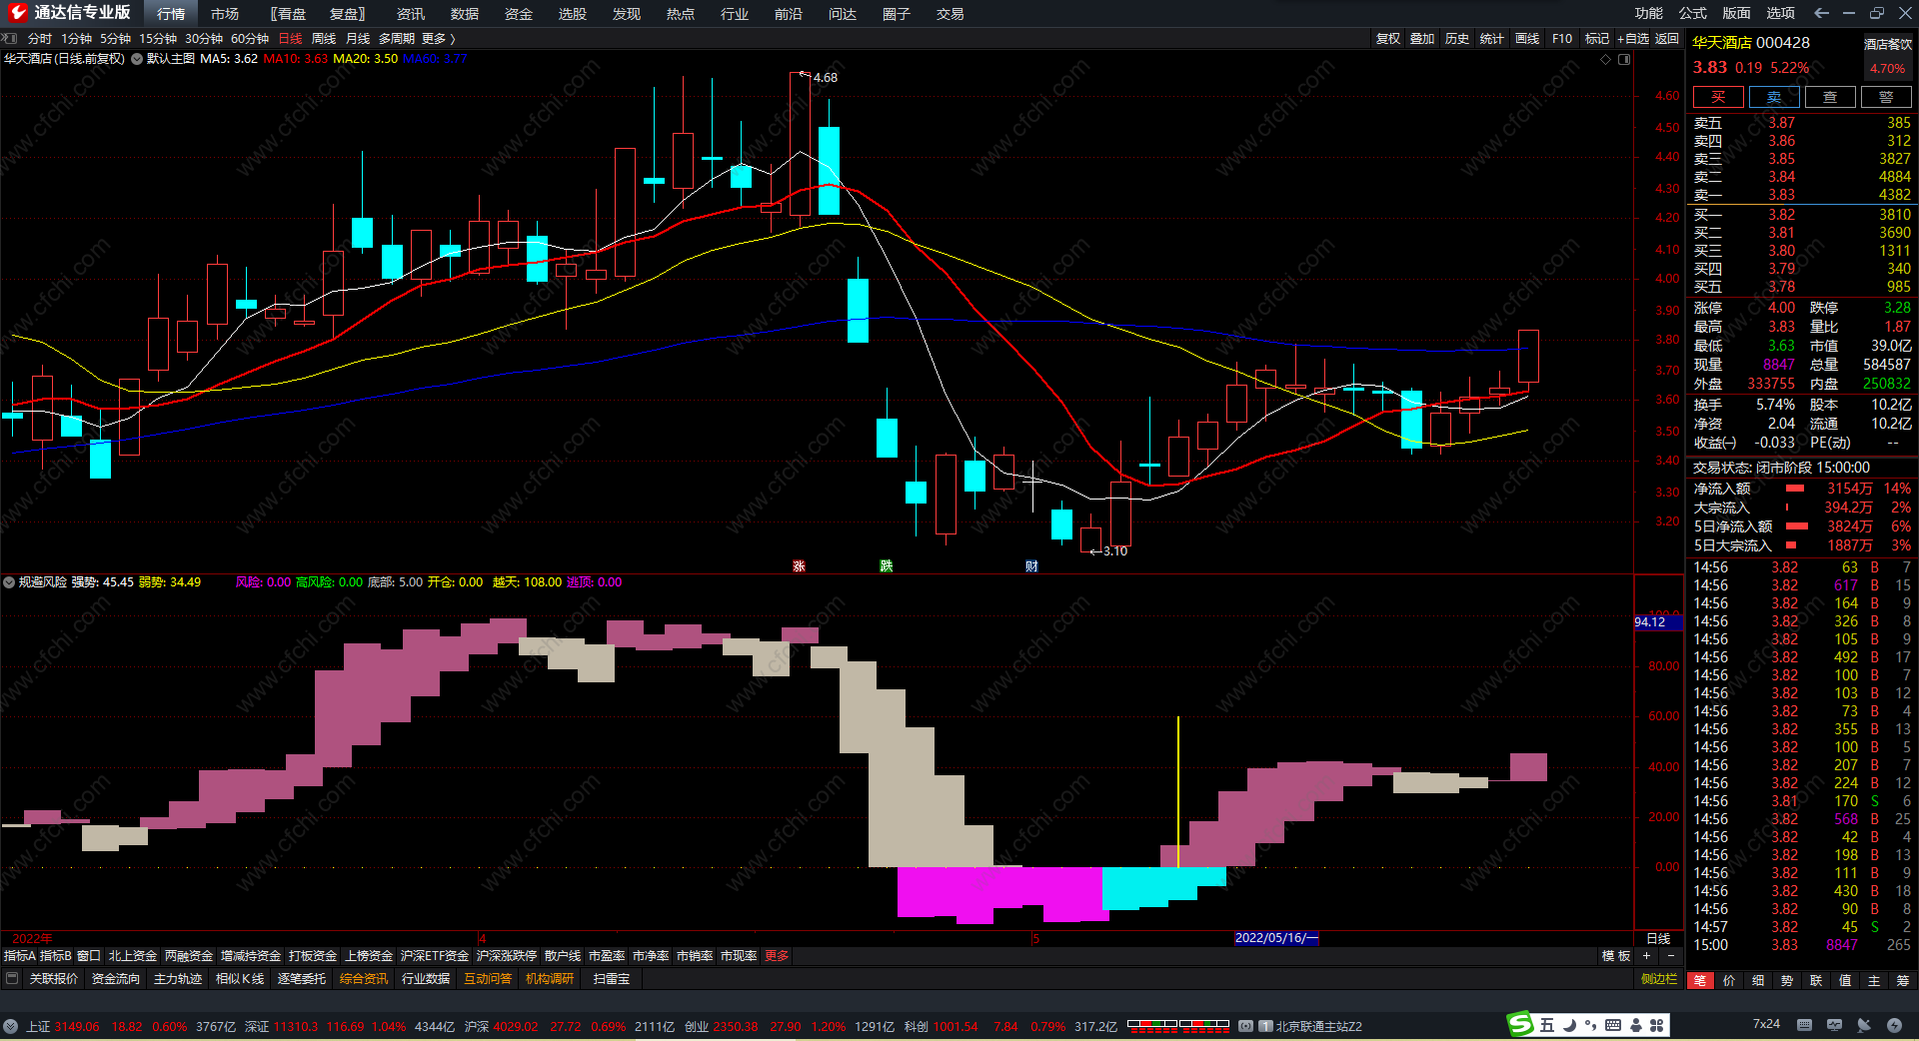This screenshot has height=1041, width=1919.
Task: Remove an indicator pane with minus button
Action: (x=1670, y=956)
